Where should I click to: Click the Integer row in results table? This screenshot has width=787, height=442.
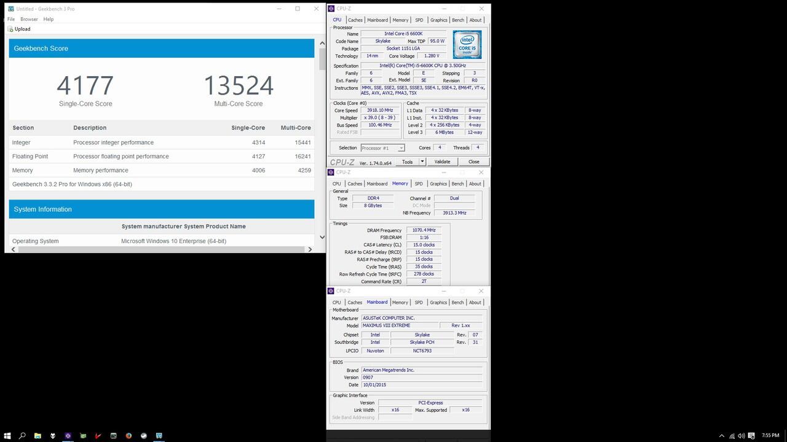tap(162, 142)
